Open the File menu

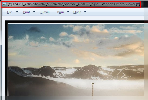click(9, 12)
